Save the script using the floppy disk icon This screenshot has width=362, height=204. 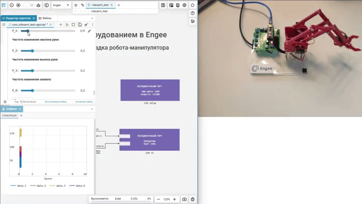[x=79, y=24]
